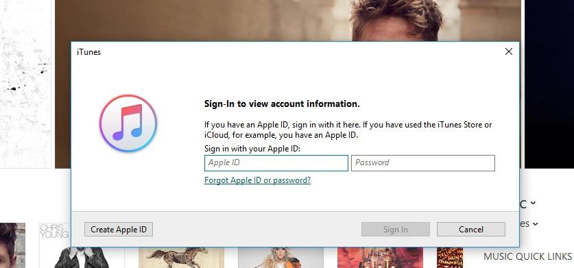Image resolution: width=574 pixels, height=268 pixels.
Task: Click the Create Apple ID button
Action: pos(119,230)
